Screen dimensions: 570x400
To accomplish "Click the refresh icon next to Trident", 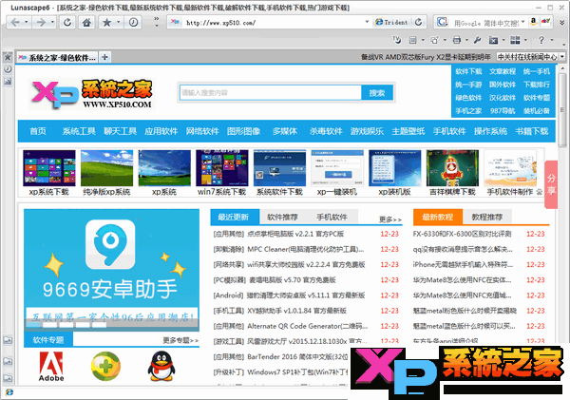I will point(419,22).
